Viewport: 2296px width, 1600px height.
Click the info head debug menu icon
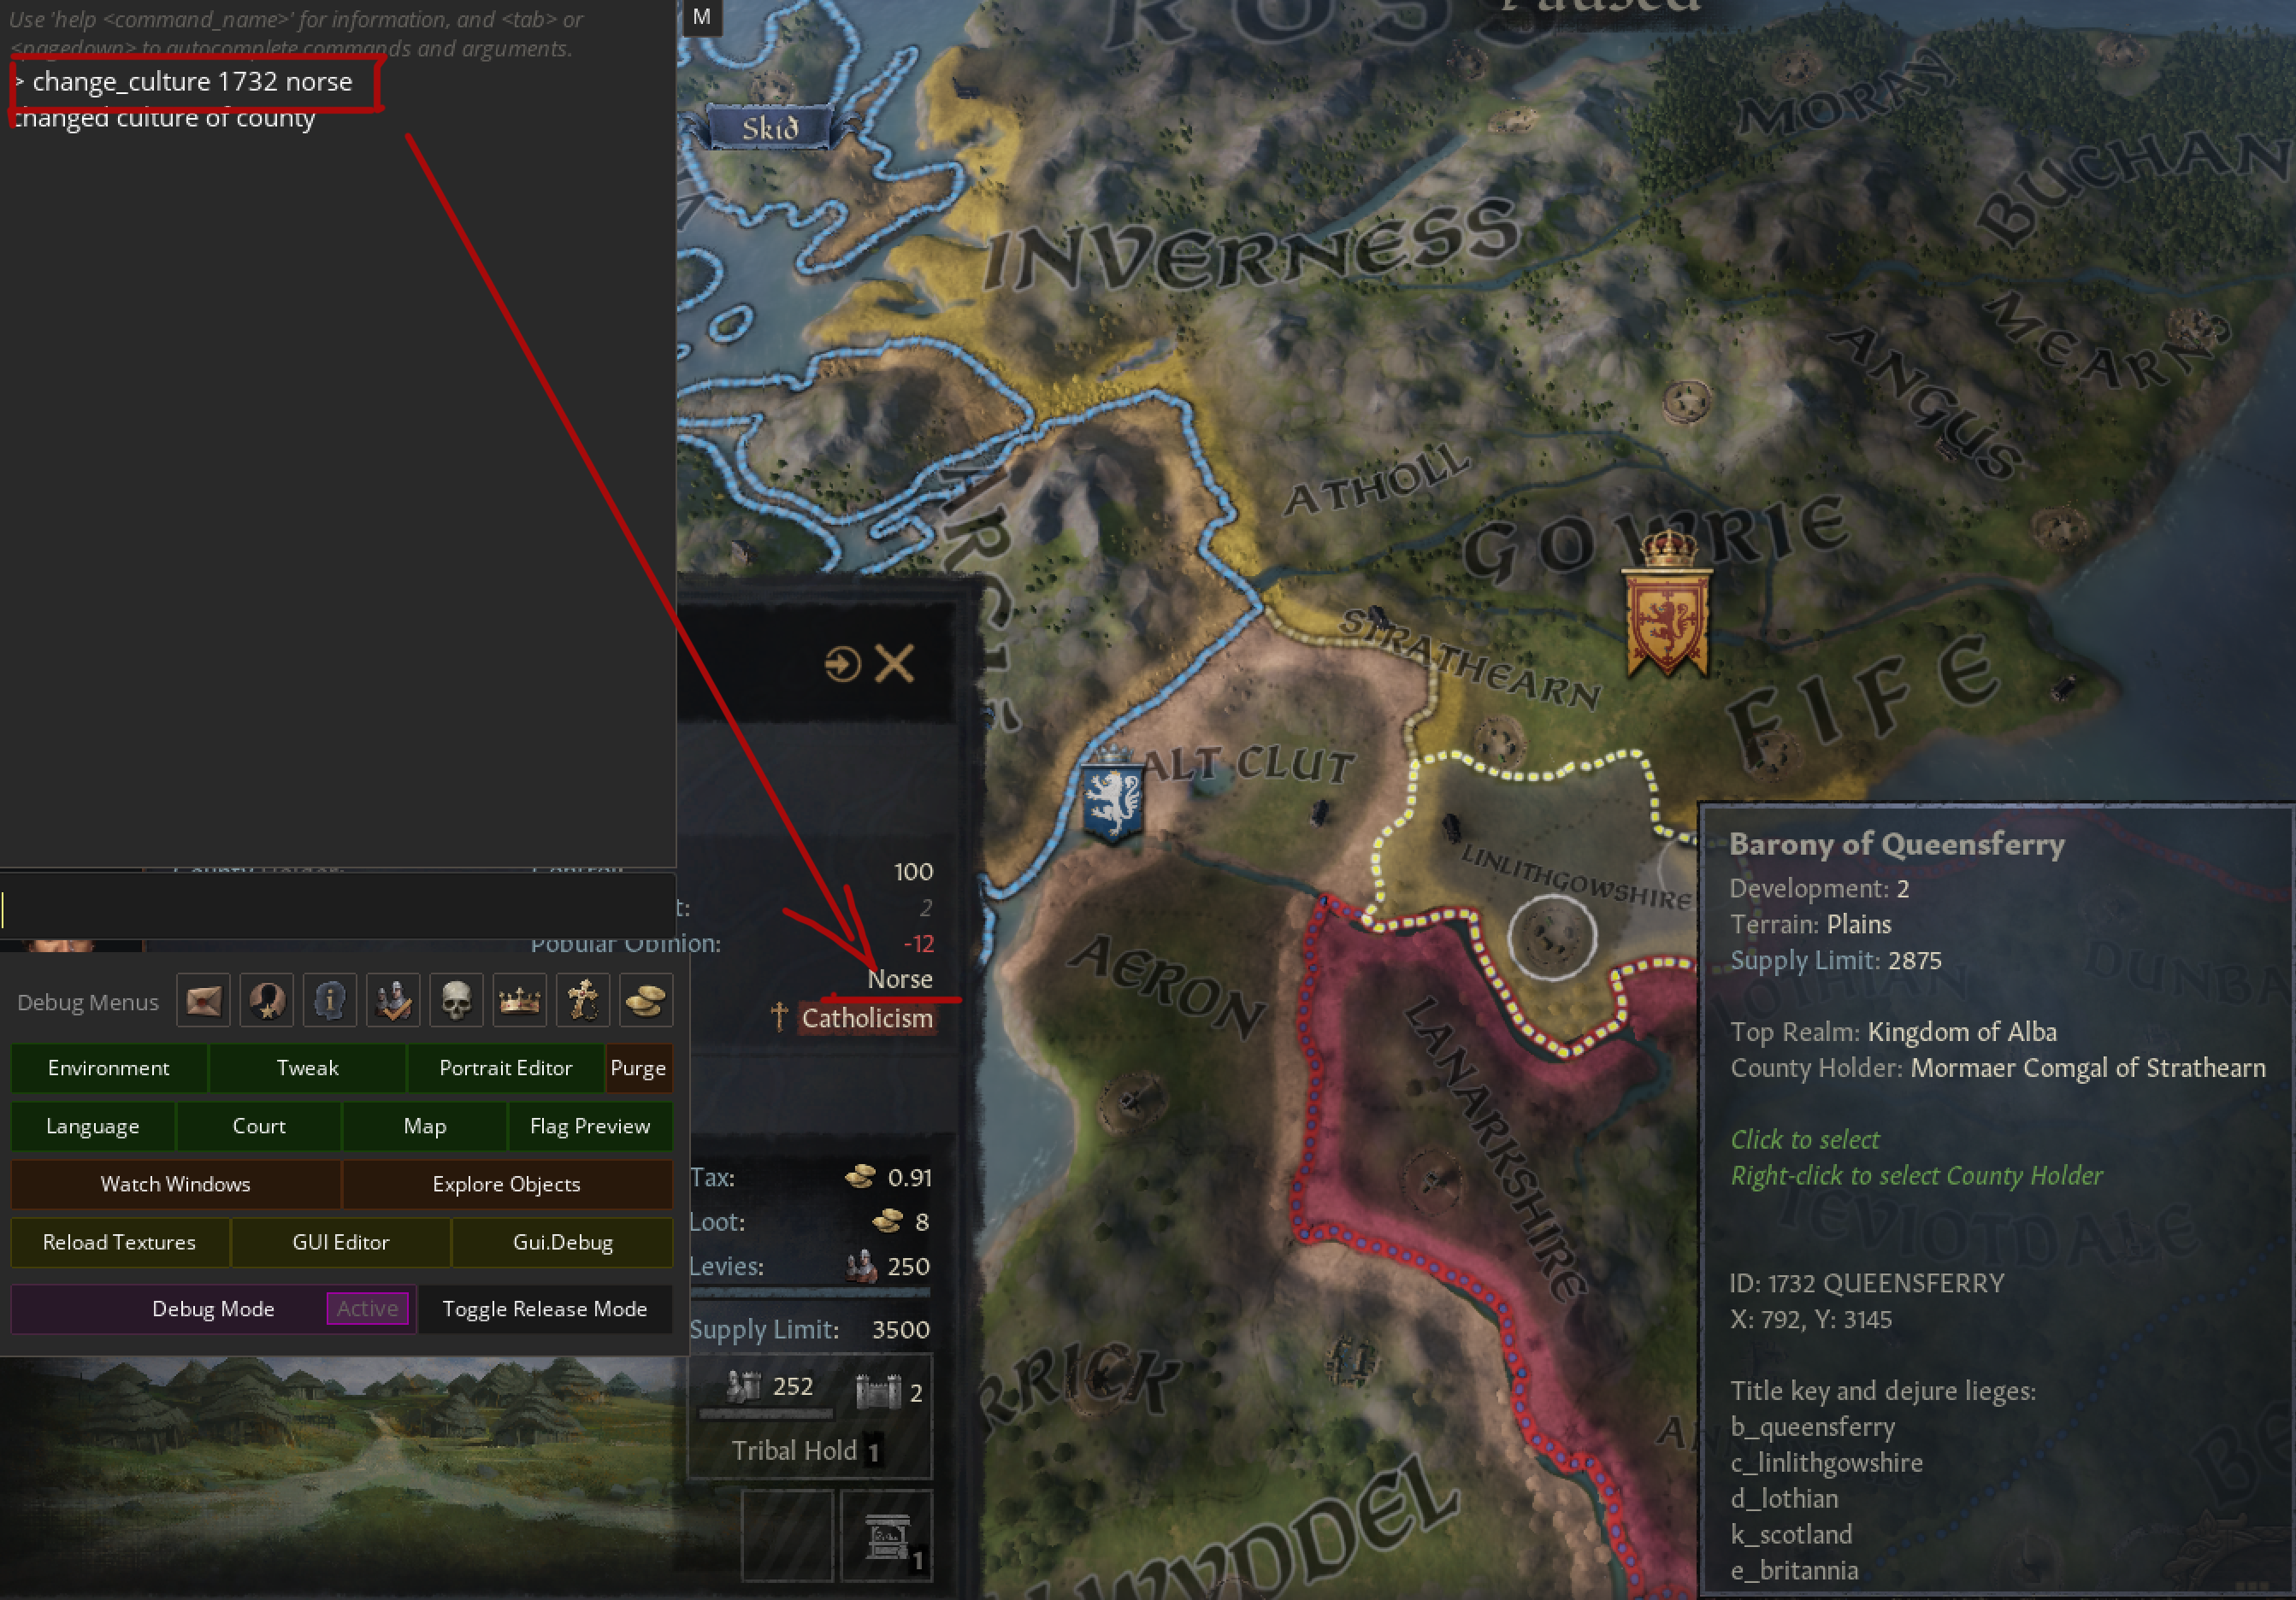point(330,1000)
